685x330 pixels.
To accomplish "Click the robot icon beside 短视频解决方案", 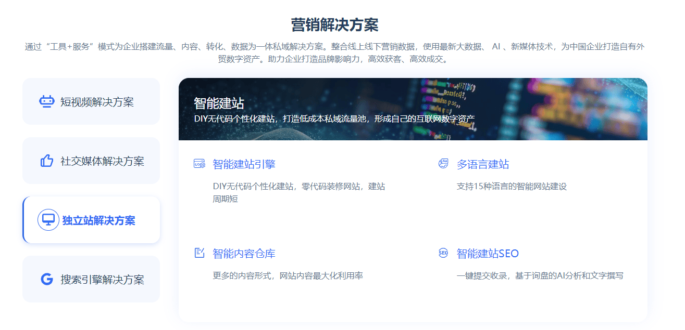I will click(x=47, y=101).
